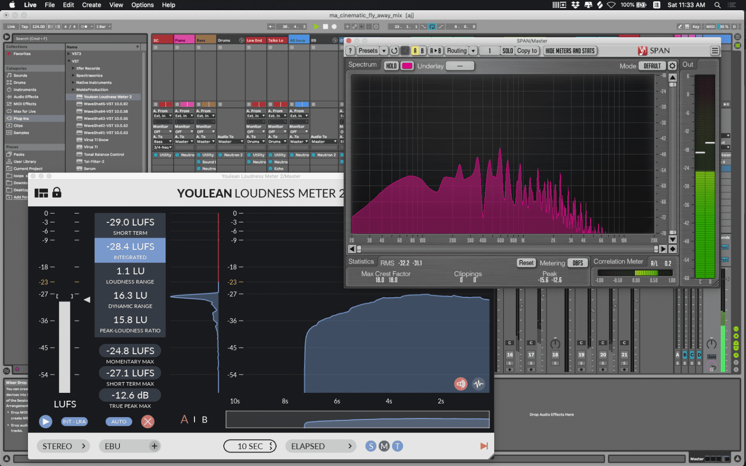
Task: Open SPAN Presets dropdown arrow
Action: point(384,51)
